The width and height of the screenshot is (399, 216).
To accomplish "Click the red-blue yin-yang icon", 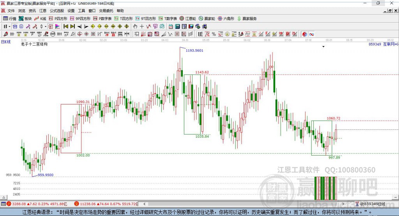I will pyautogui.click(x=305, y=34).
